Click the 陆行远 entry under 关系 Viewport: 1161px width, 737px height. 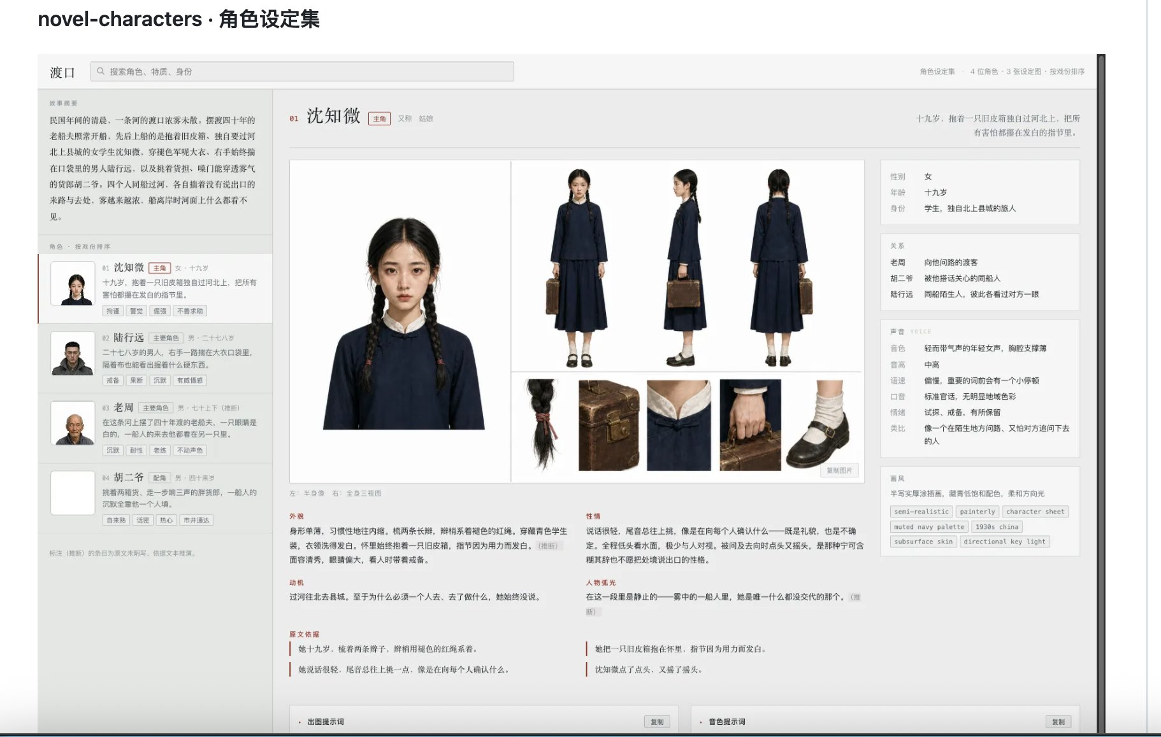click(x=965, y=294)
